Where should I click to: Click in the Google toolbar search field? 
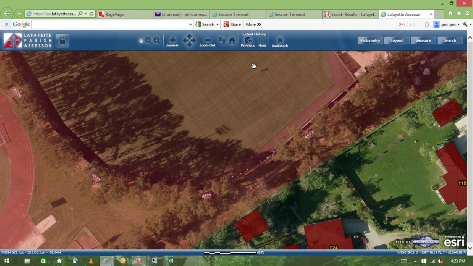click(110, 24)
